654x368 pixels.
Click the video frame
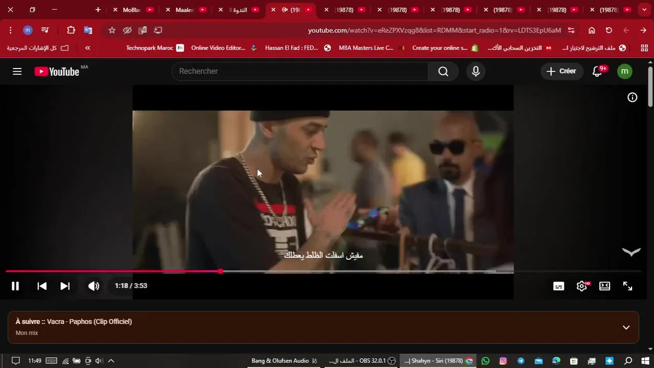(x=323, y=192)
